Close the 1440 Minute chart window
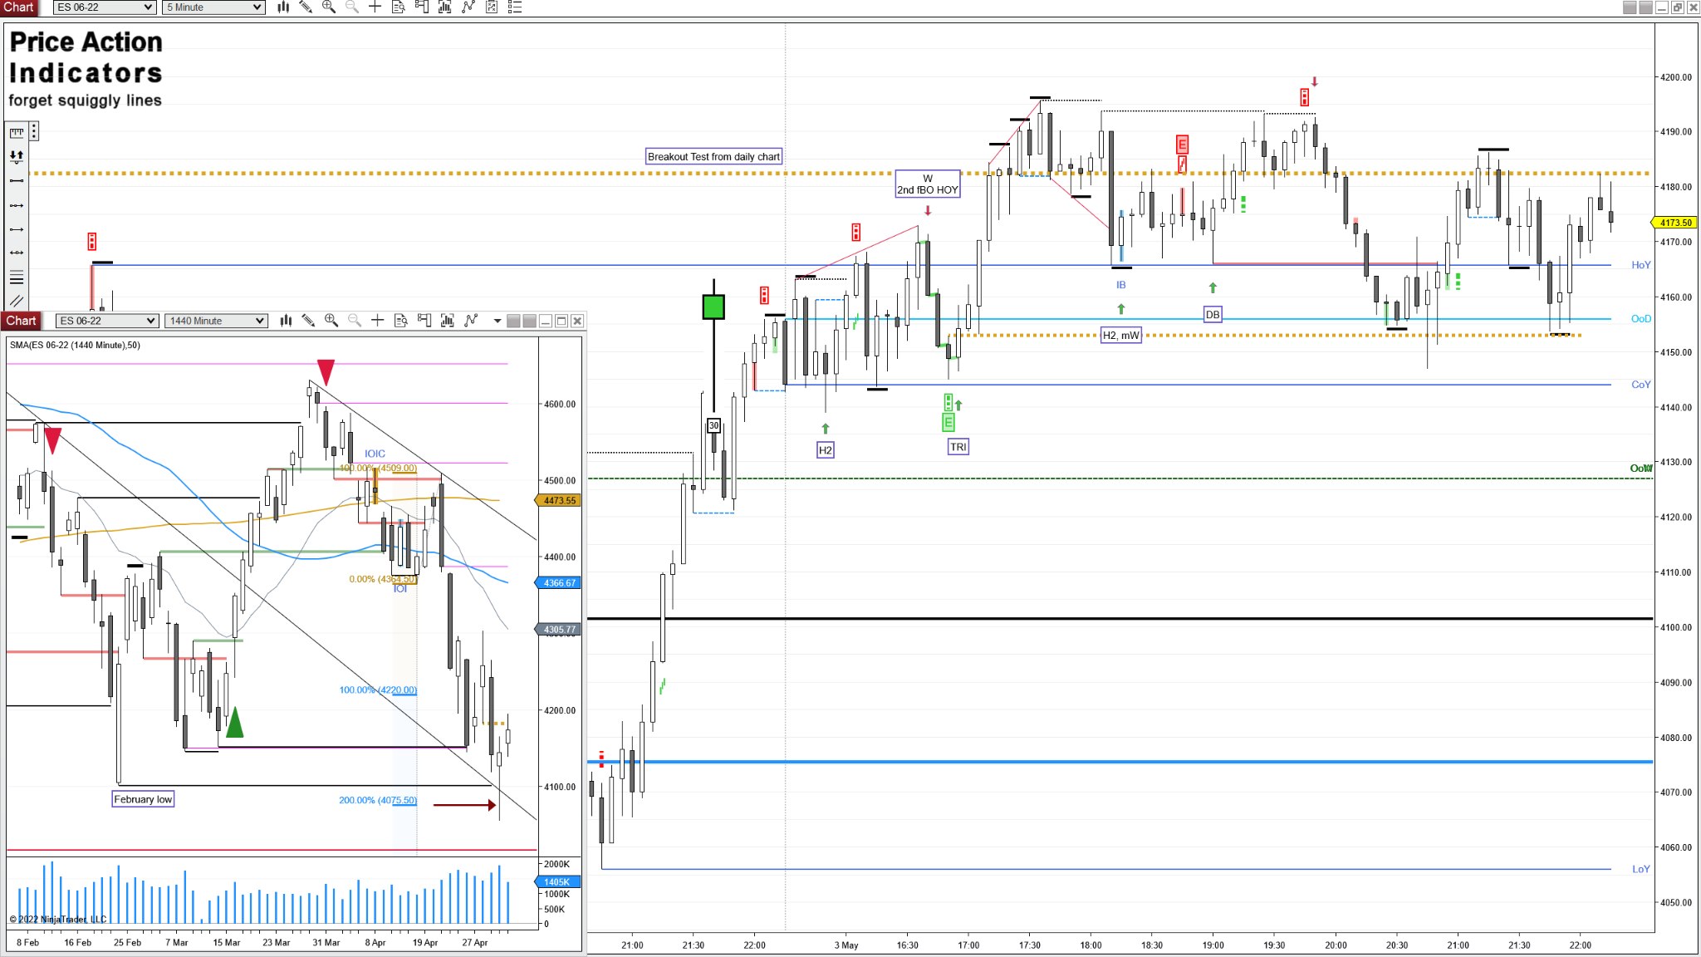This screenshot has width=1701, height=957. point(577,321)
